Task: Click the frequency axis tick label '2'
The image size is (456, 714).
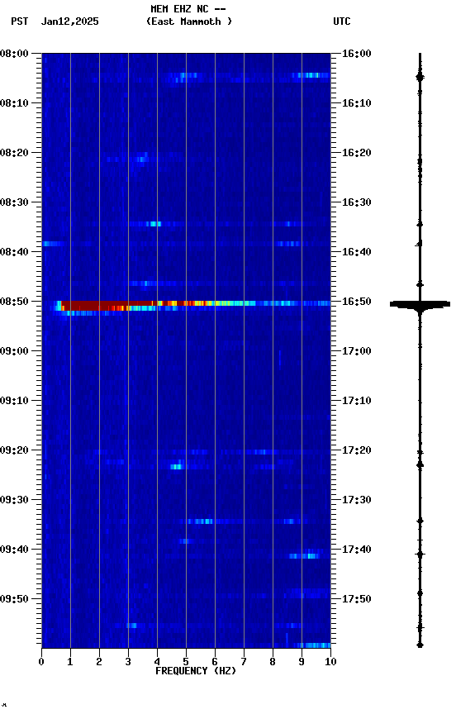Action: click(x=99, y=662)
